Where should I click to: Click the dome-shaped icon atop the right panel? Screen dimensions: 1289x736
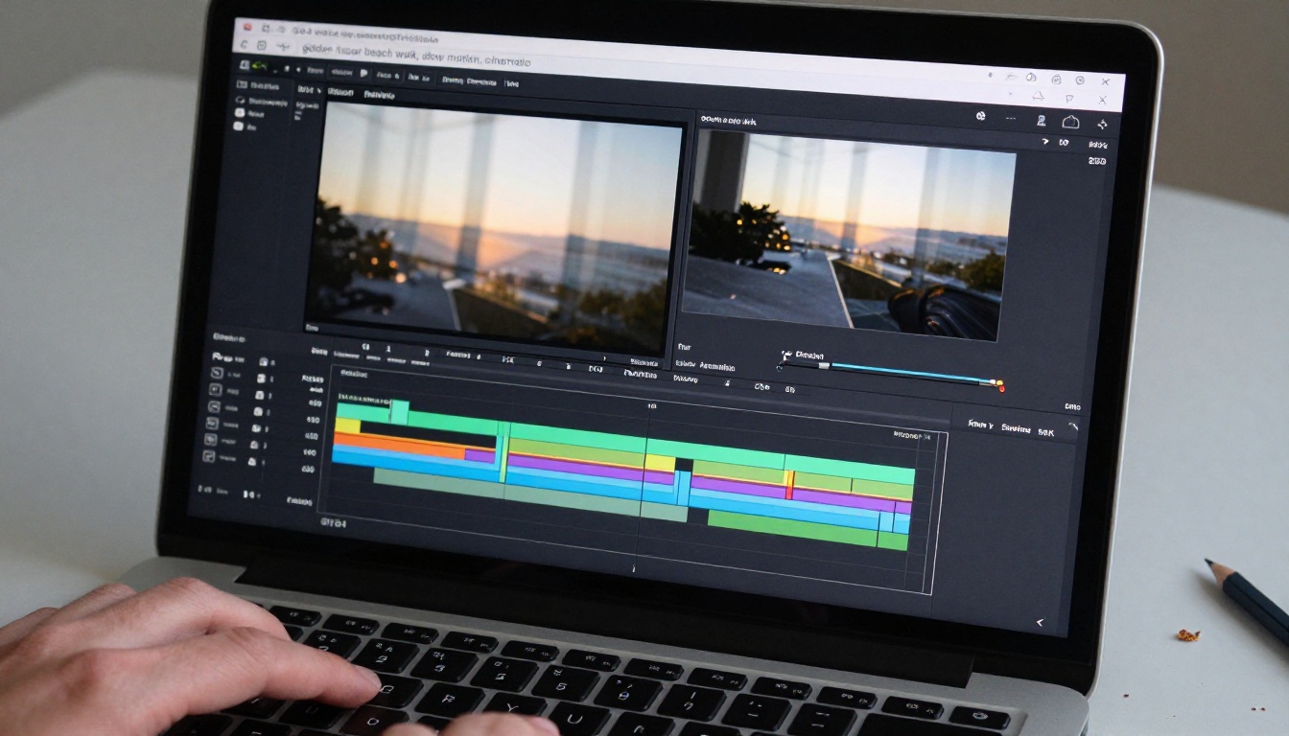tap(1070, 122)
